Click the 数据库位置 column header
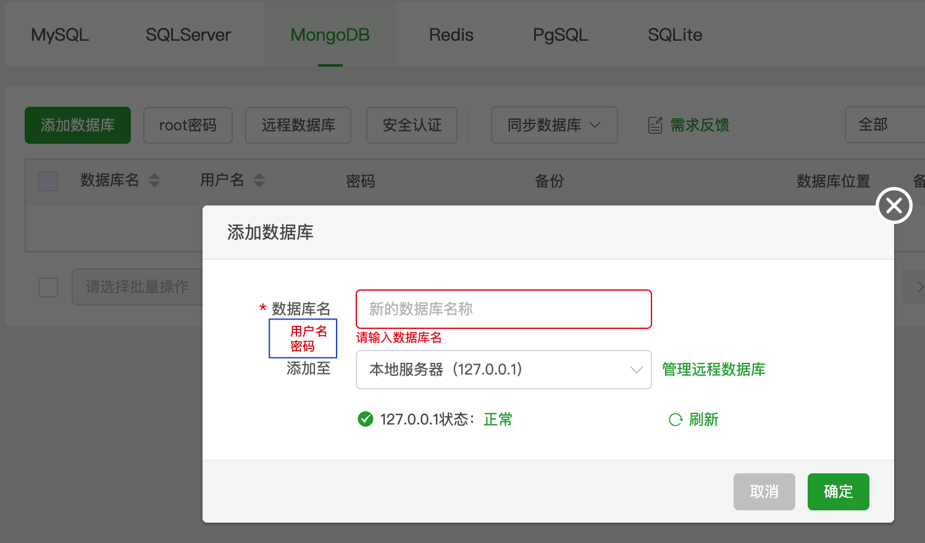Image resolution: width=925 pixels, height=543 pixels. point(834,181)
